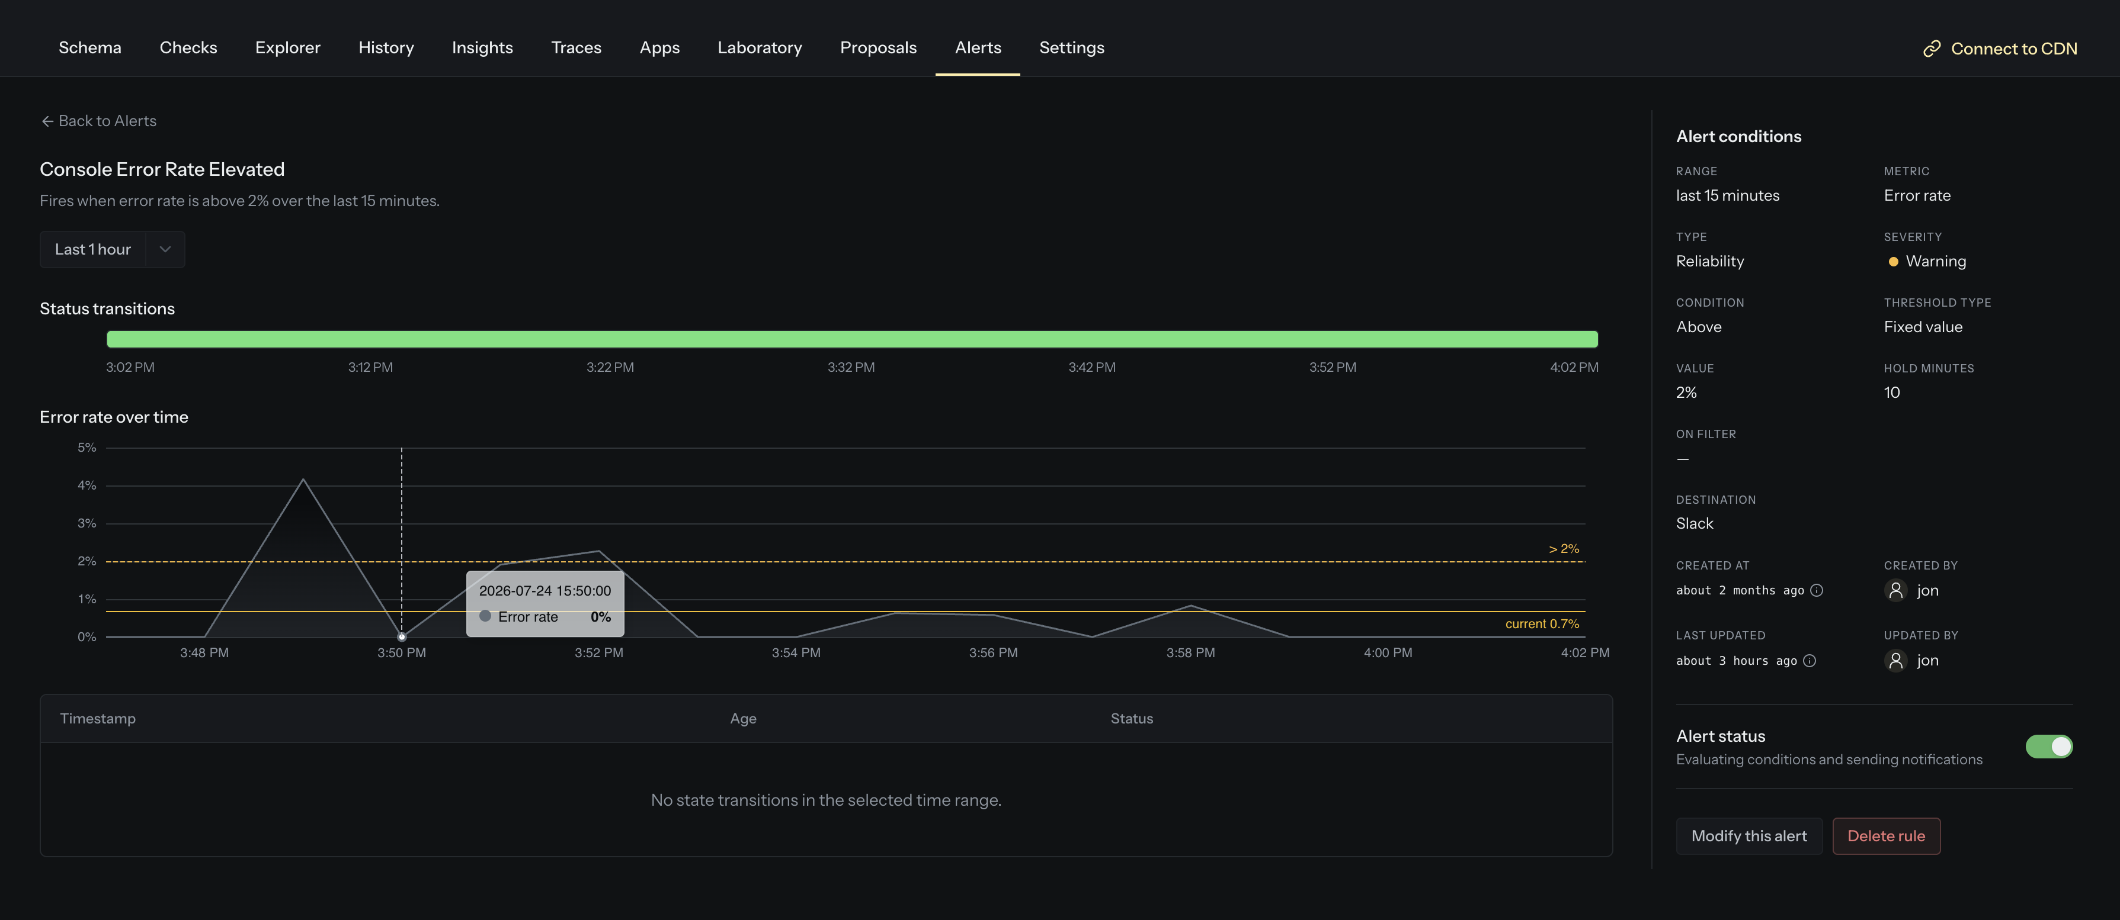This screenshot has width=2120, height=920.
Task: Click the 'Reliability' type value
Action: pos(1709,262)
